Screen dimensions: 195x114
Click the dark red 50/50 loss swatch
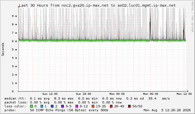point(129,106)
